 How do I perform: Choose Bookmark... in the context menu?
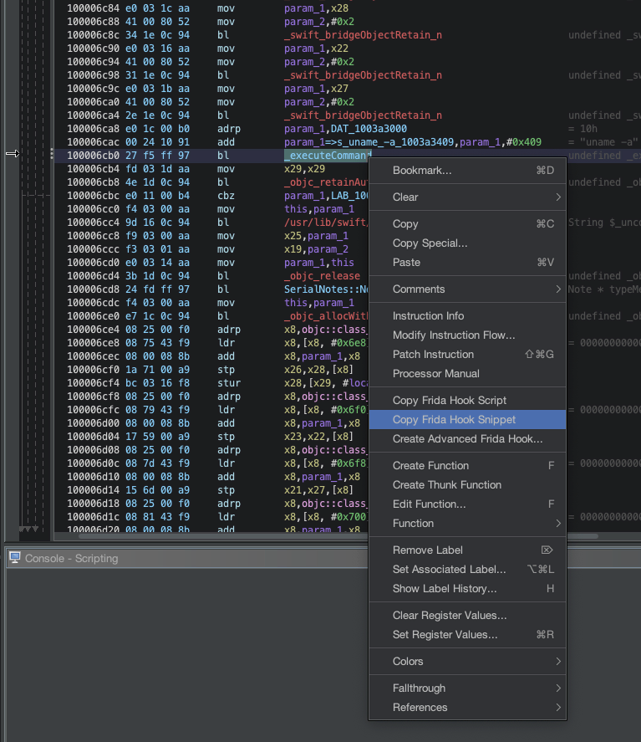tap(422, 170)
